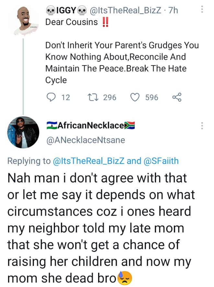This screenshot has width=214, height=287.
Task: Click the 296 retweets count
Action: (109, 97)
